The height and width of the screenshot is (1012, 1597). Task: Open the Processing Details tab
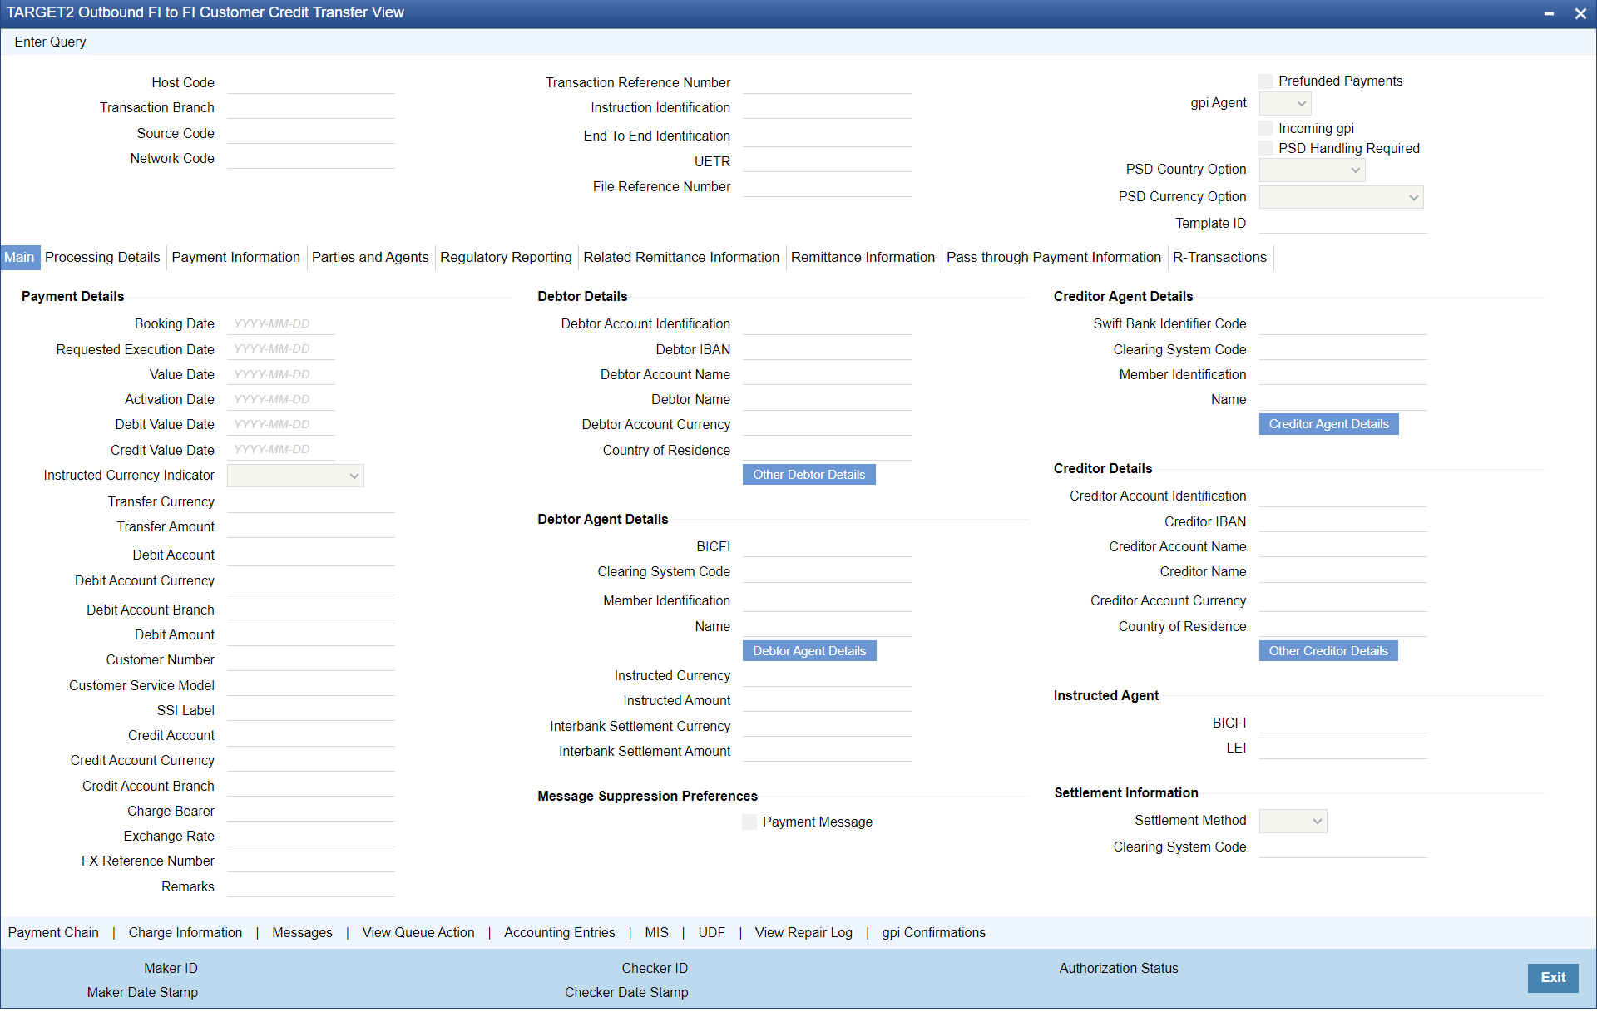(x=102, y=258)
